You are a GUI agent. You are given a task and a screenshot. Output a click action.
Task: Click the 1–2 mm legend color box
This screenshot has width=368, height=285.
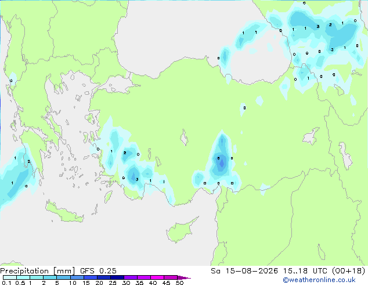37,277
